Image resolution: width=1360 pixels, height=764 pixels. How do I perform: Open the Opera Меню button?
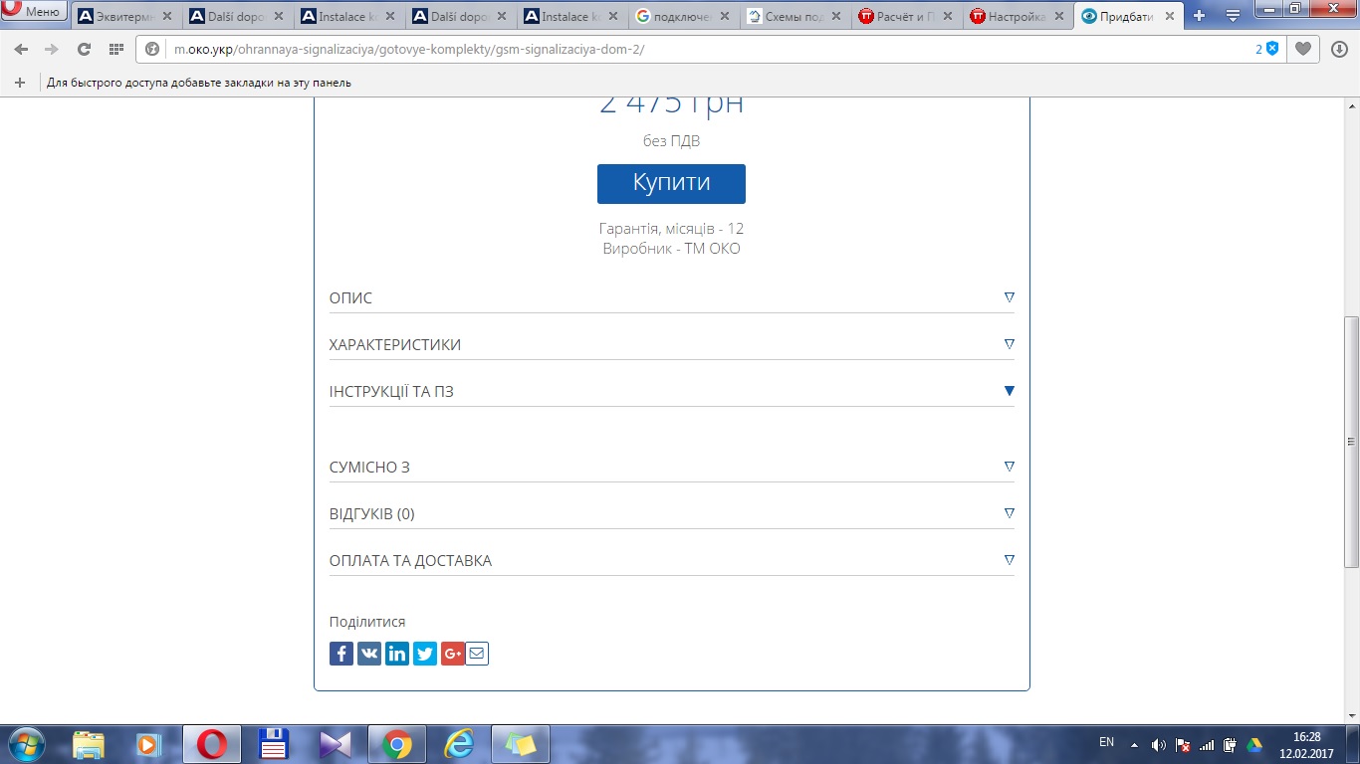tap(35, 12)
